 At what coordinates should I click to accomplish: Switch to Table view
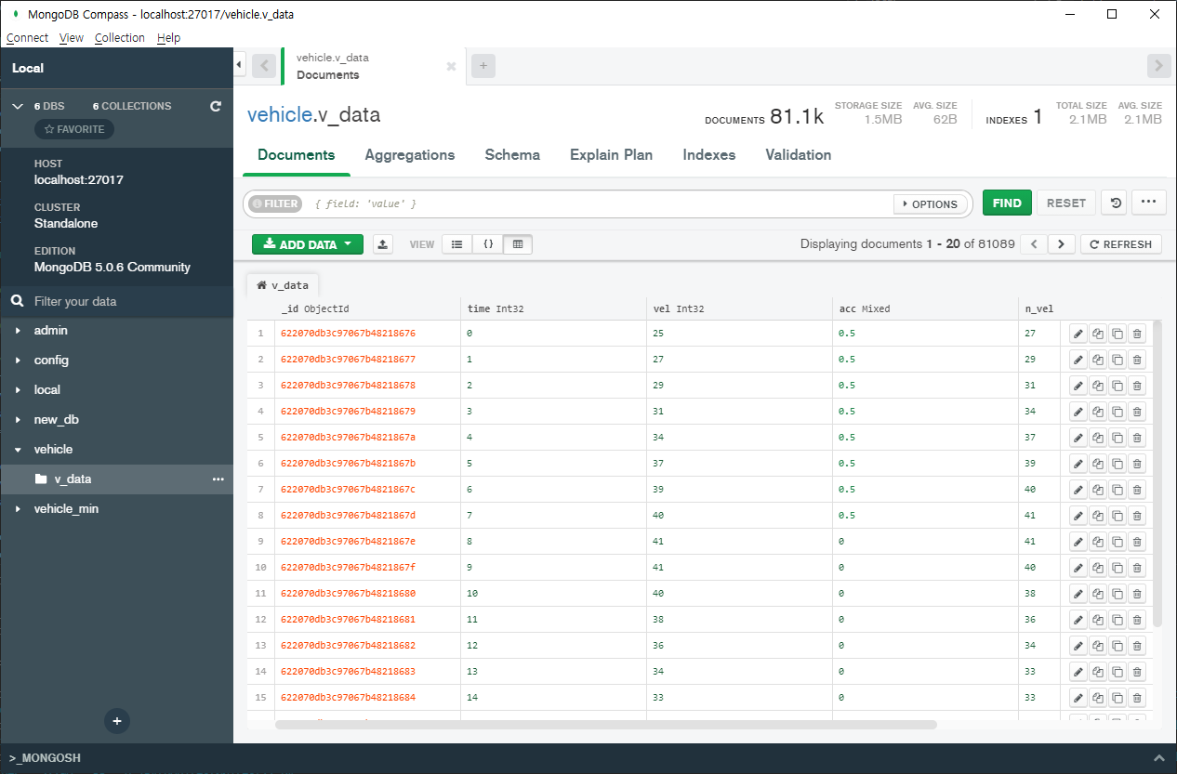pos(518,244)
